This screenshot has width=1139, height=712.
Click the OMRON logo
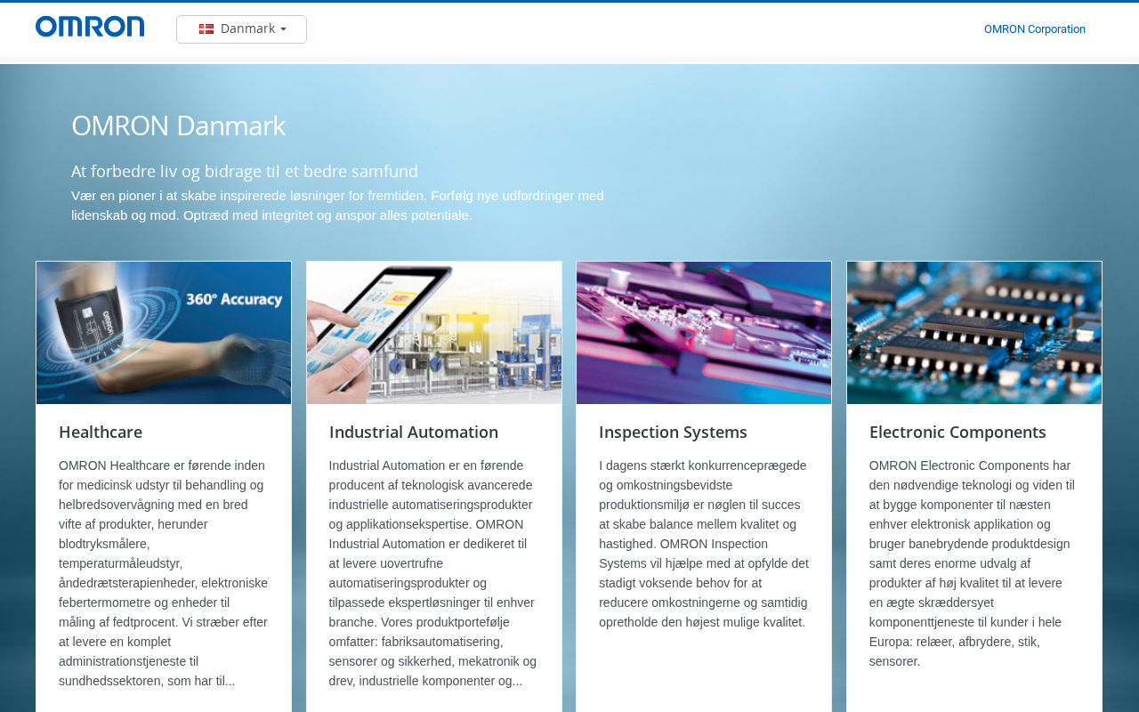pyautogui.click(x=90, y=27)
